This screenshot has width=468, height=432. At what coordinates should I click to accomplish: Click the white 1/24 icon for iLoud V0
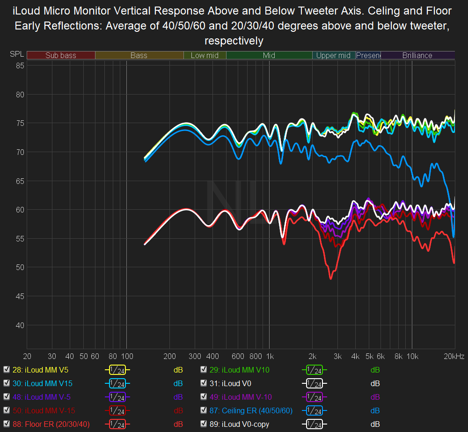pyautogui.click(x=314, y=383)
